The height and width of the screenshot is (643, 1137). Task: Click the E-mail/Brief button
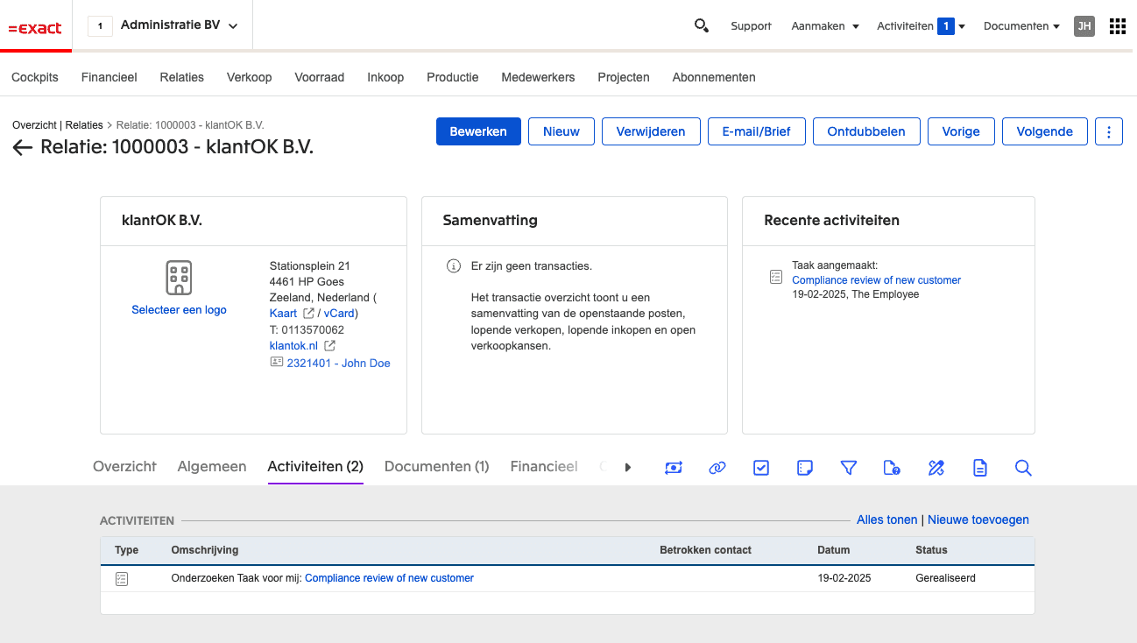[x=757, y=131]
